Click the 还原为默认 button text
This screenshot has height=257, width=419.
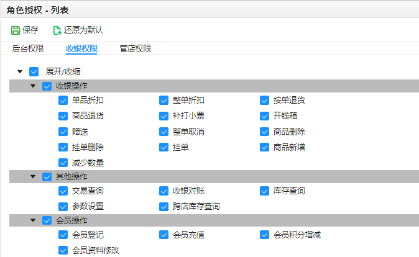click(x=83, y=30)
